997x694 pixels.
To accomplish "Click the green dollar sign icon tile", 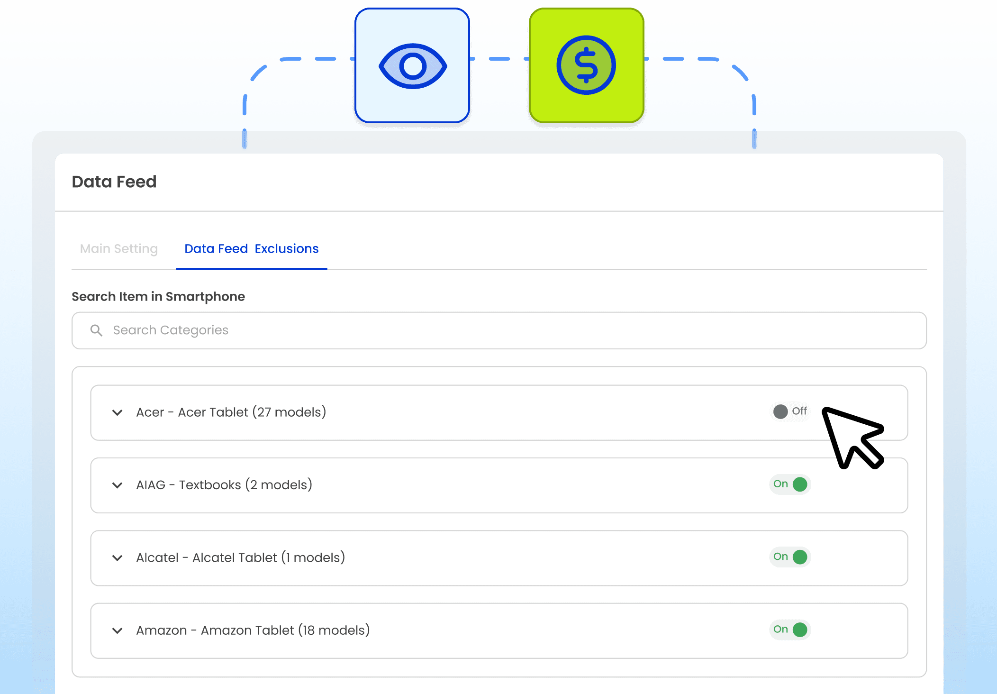I will tap(586, 66).
